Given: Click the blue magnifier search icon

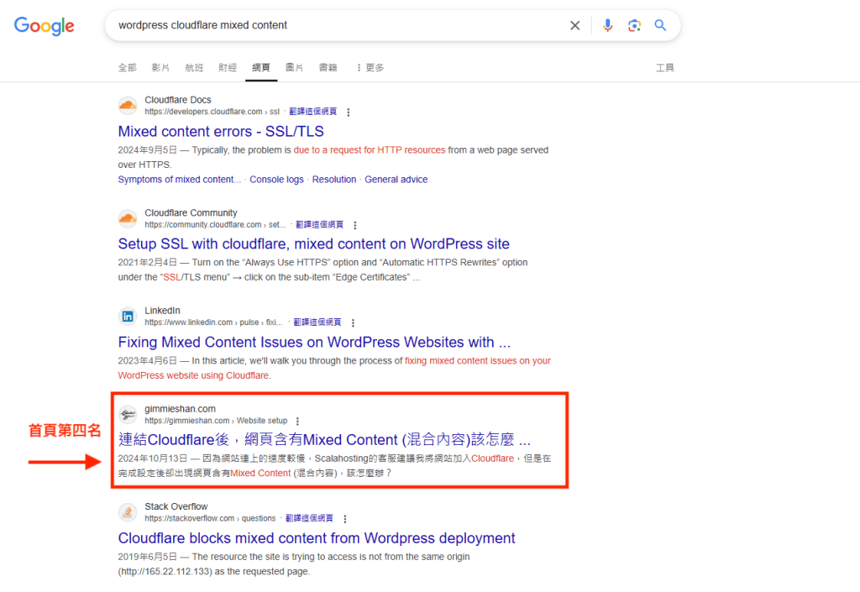Looking at the screenshot, I should click(x=660, y=25).
